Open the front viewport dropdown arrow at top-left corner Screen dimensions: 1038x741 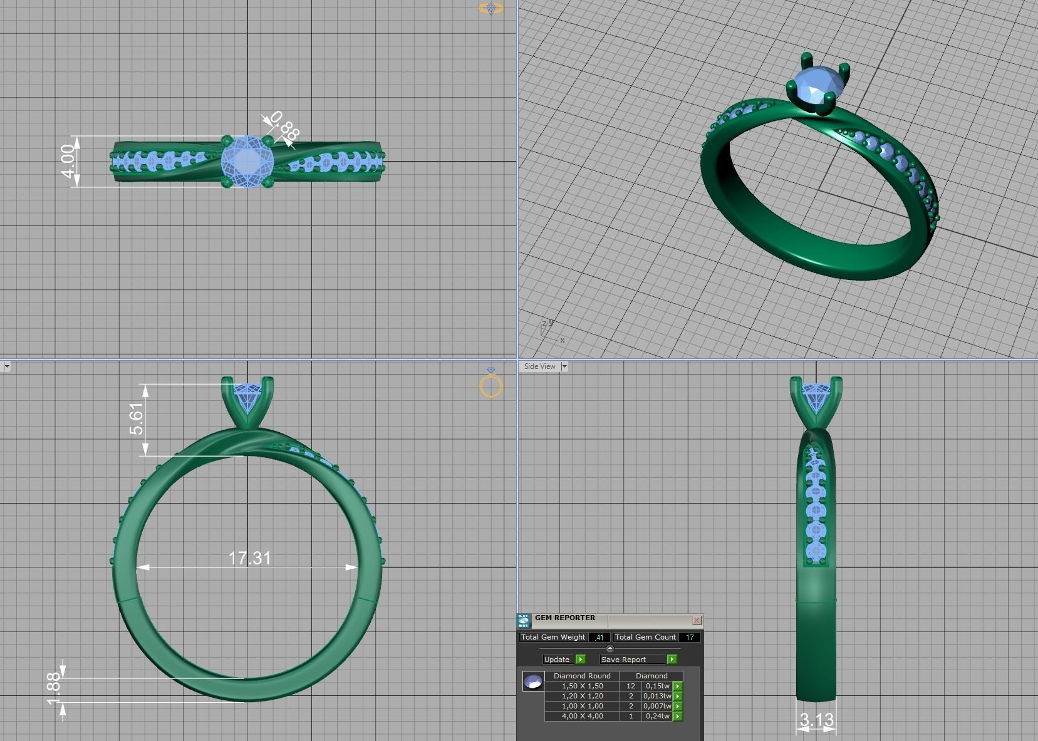(x=6, y=366)
